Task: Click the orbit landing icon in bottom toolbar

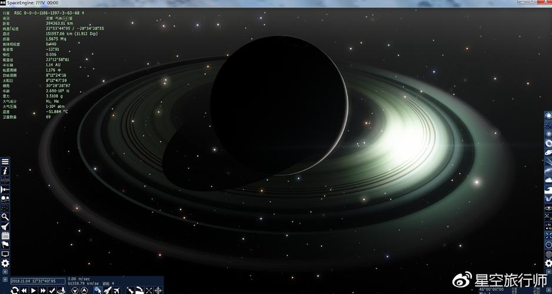Action: (x=61, y=290)
